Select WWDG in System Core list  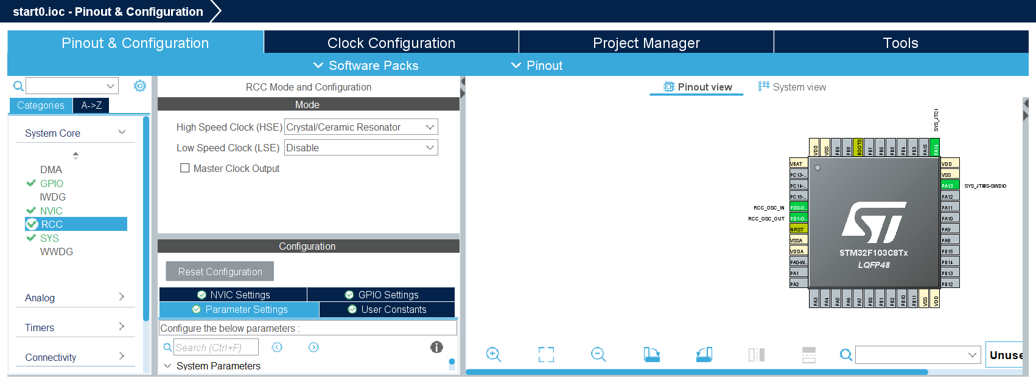(x=57, y=252)
